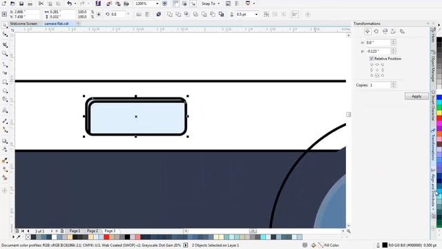Image resolution: width=442 pixels, height=249 pixels.
Task: Select the Drop Shadow tool
Action: 5,141
